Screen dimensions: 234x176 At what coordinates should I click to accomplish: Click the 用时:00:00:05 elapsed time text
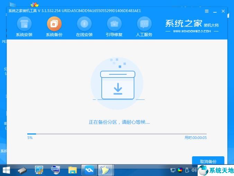coord(196,138)
